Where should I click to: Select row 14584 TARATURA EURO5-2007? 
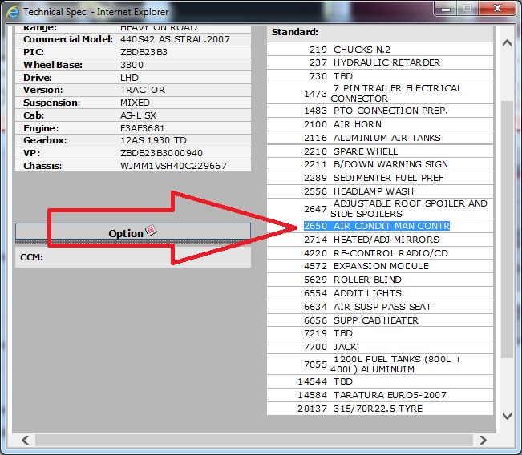[380, 395]
